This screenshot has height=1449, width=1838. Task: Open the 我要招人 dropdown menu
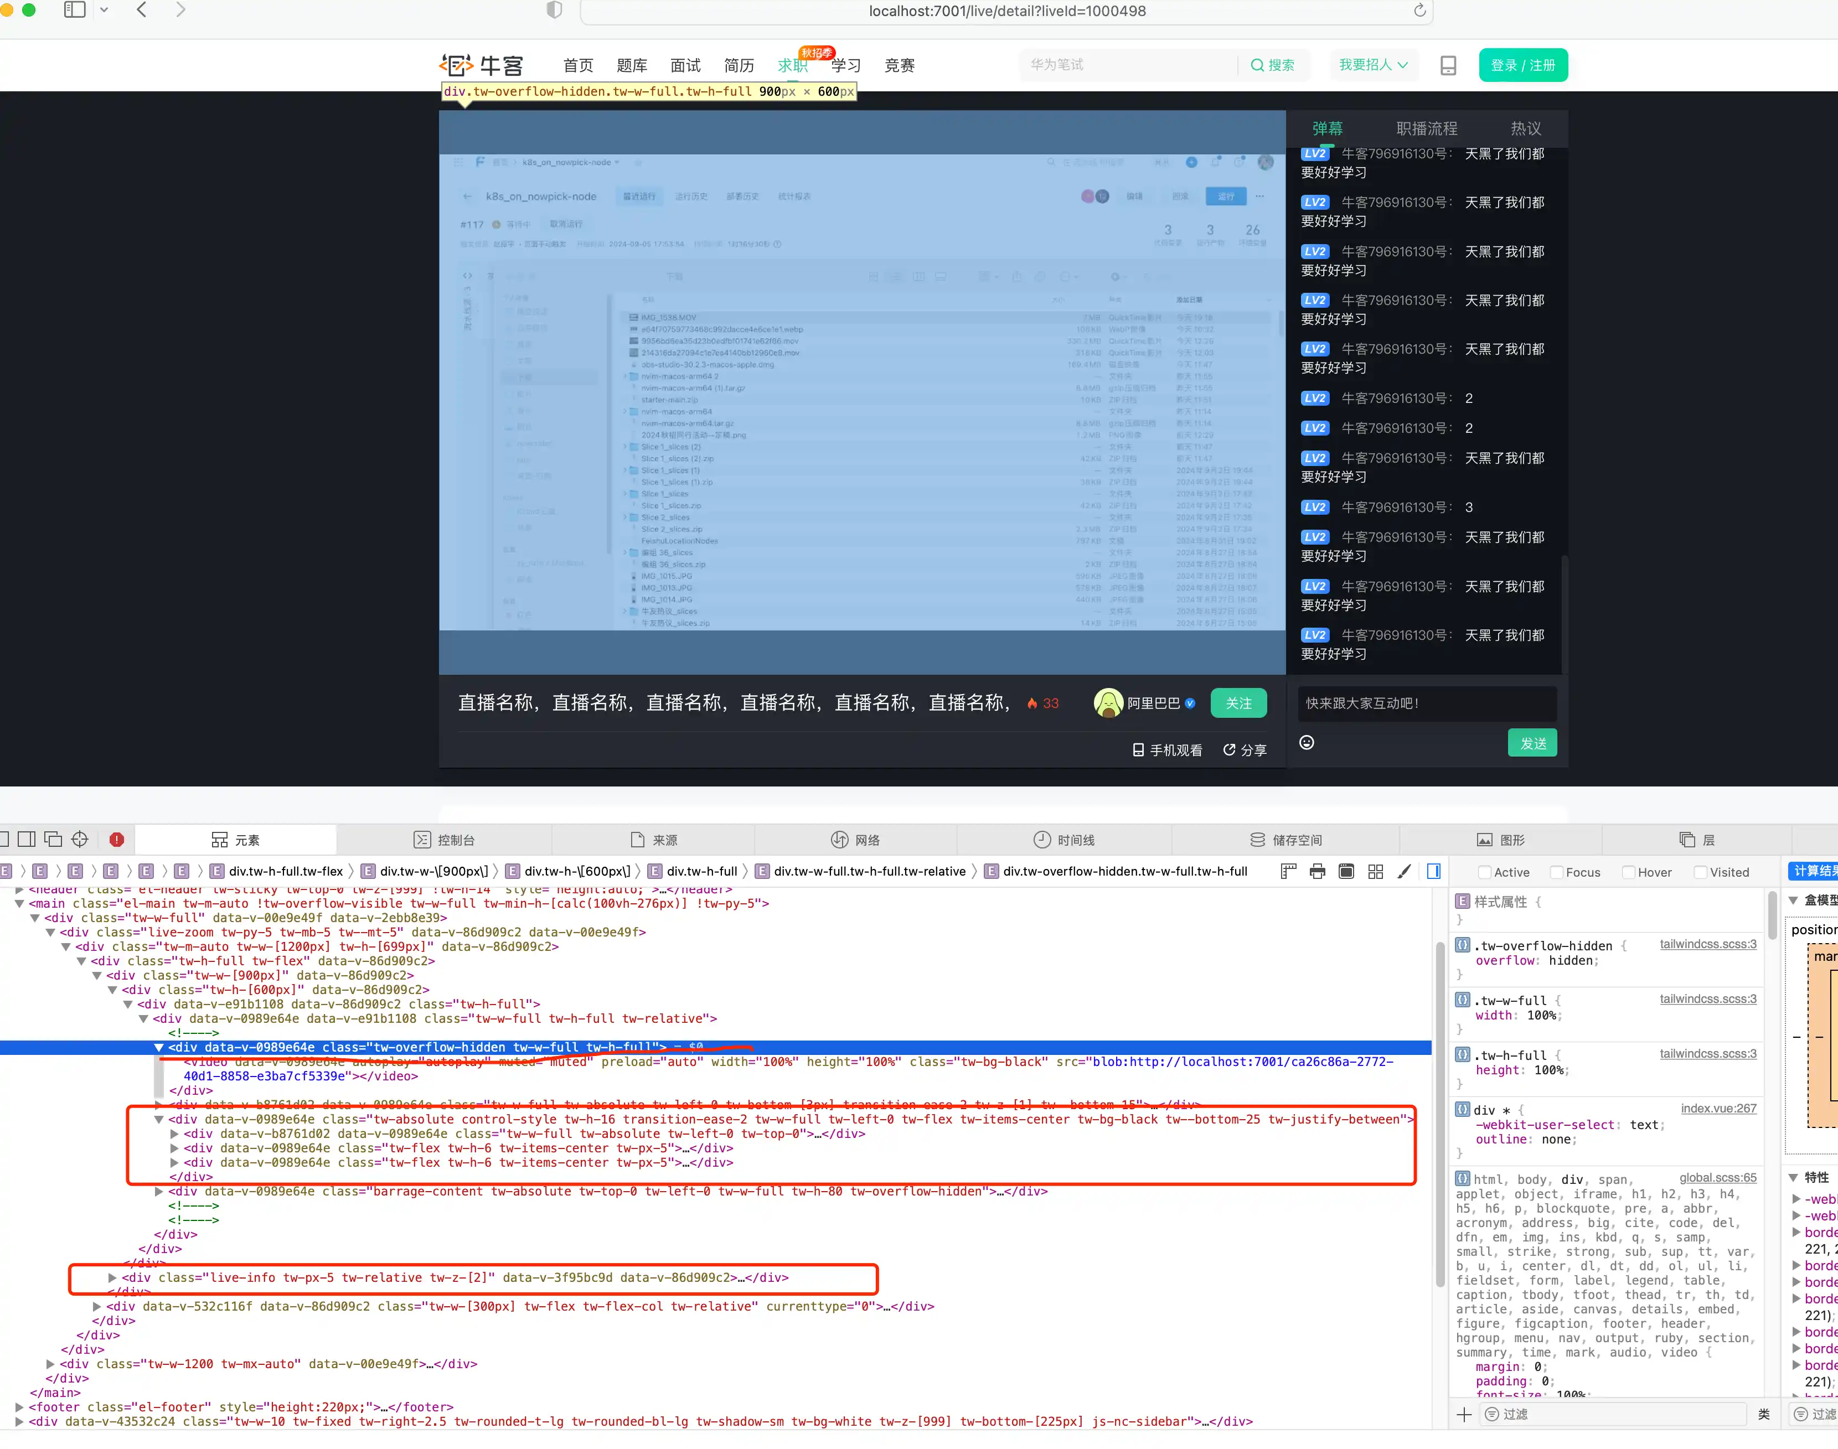tap(1372, 65)
